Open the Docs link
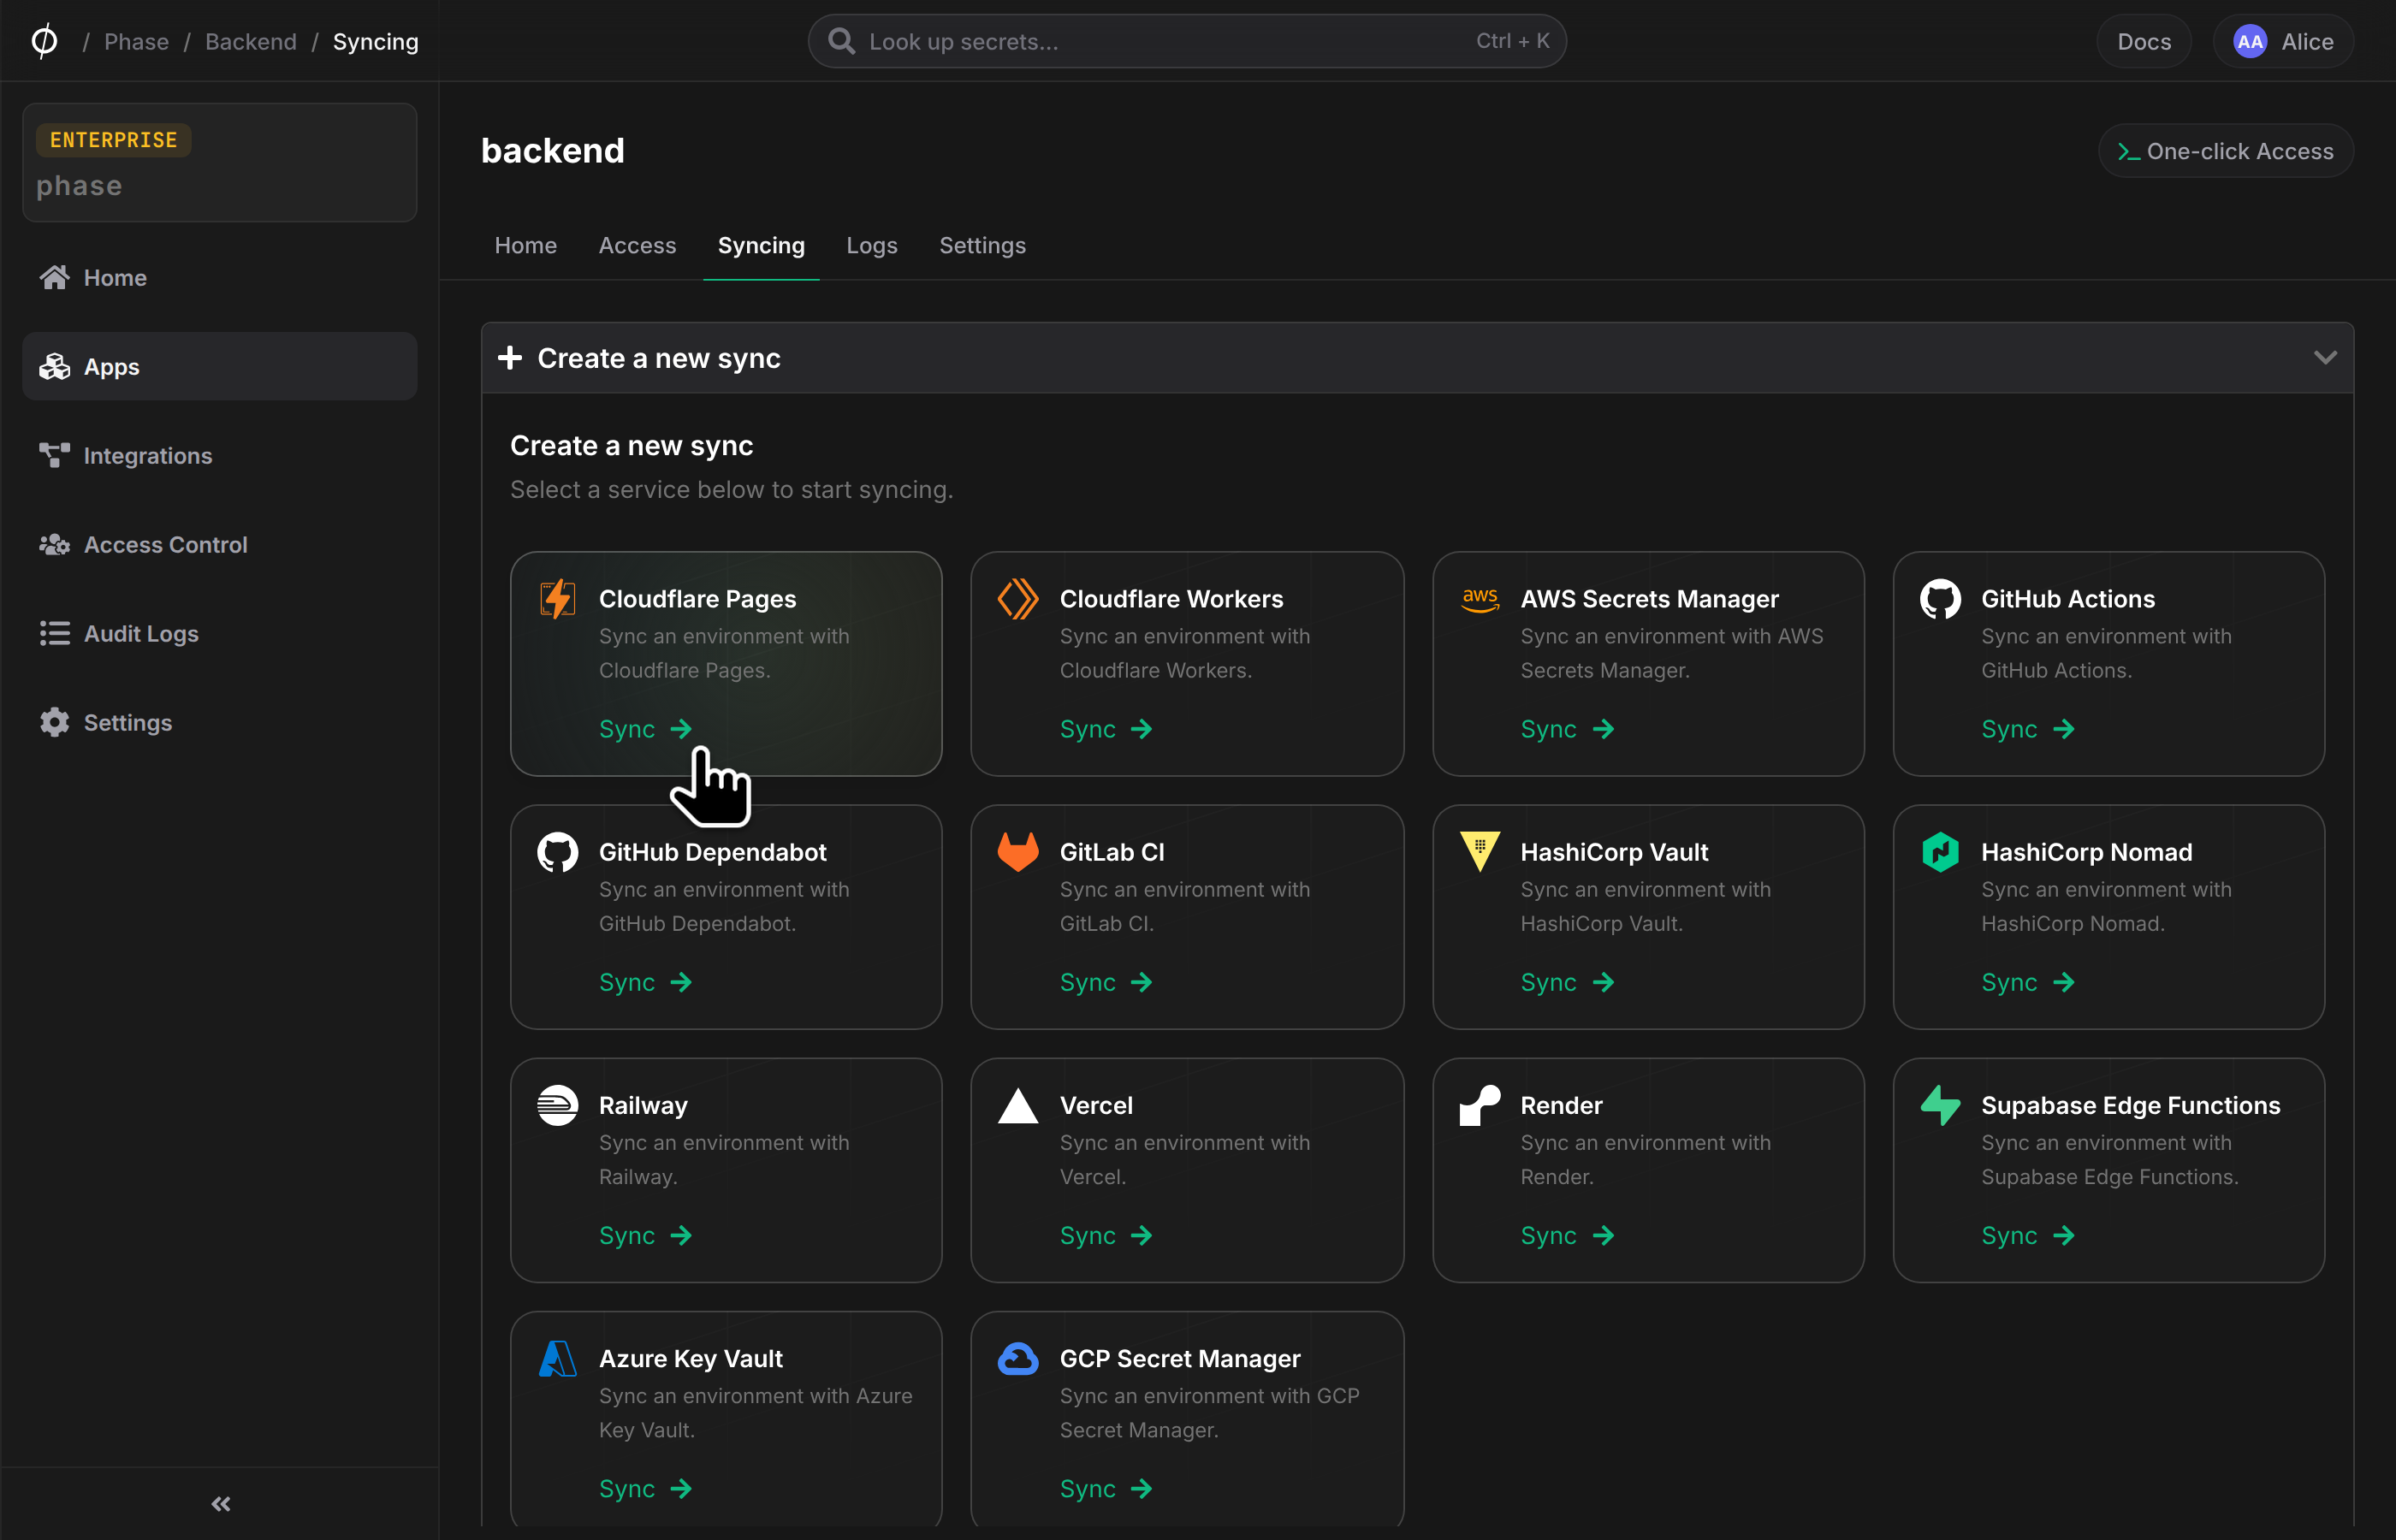Image resolution: width=2396 pixels, height=1540 pixels. pos(2143,41)
